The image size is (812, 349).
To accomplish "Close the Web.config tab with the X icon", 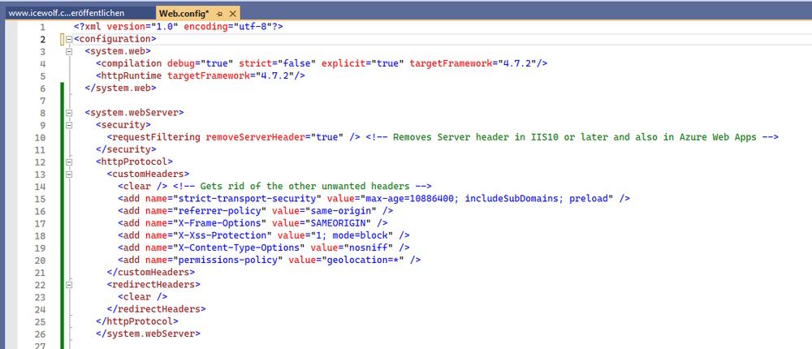I will 232,14.
